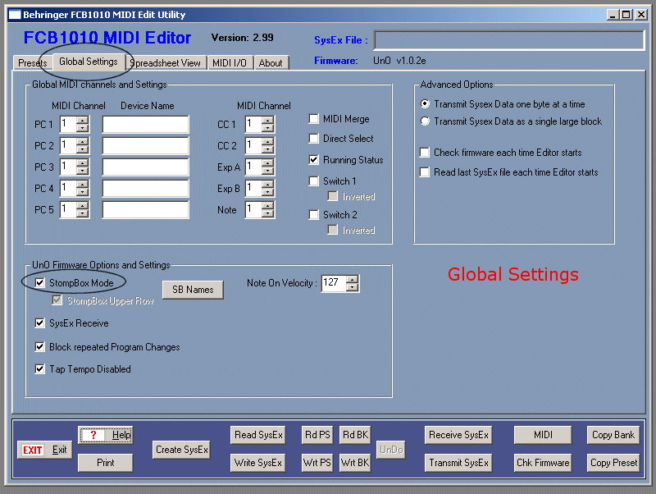Image resolution: width=656 pixels, height=494 pixels.
Task: Enable Read last SysEx file on start
Action: click(425, 172)
